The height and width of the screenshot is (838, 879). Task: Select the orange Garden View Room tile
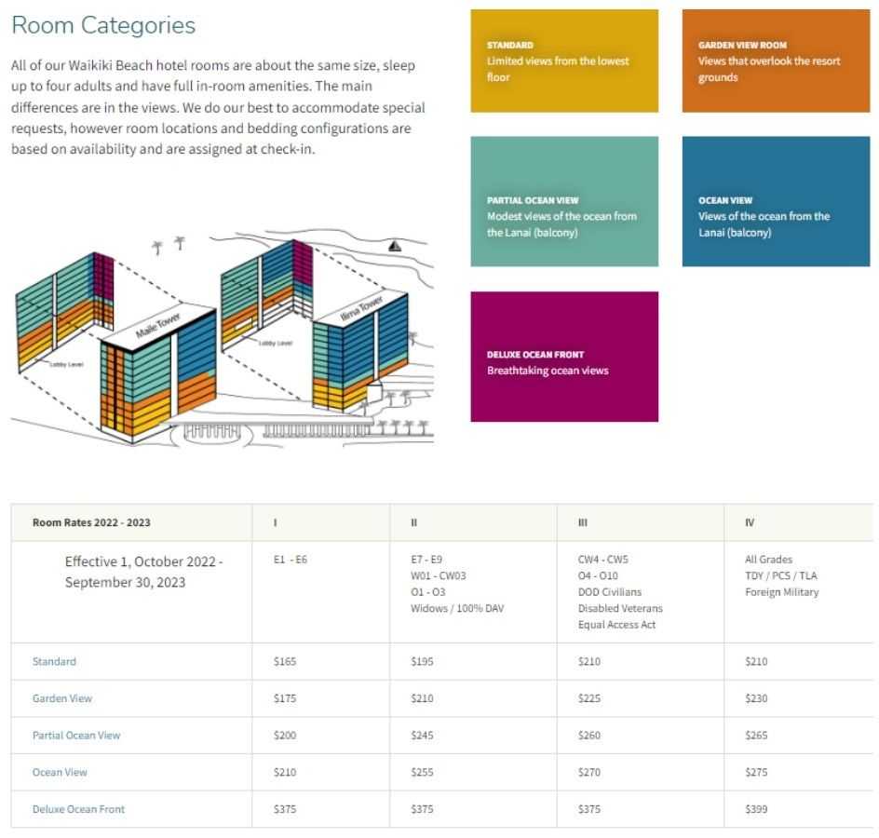click(776, 61)
